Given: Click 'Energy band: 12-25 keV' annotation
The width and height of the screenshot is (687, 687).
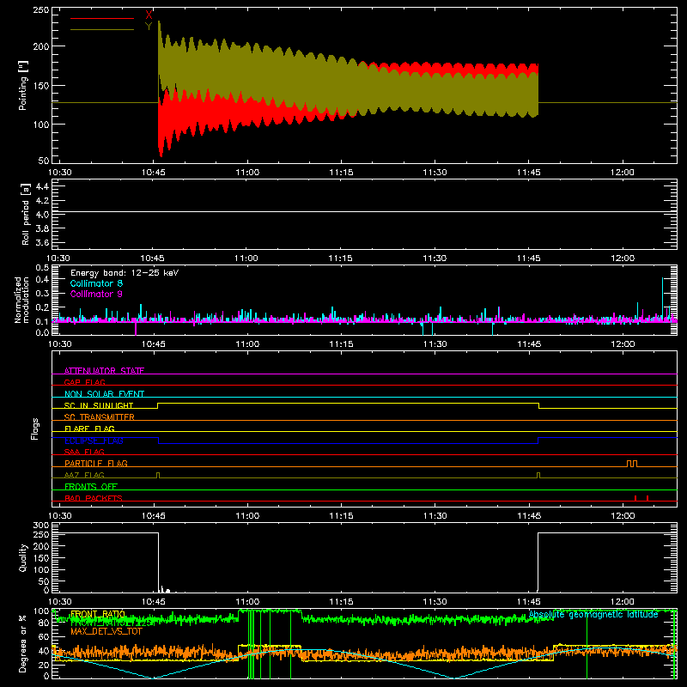Looking at the screenshot, I should click(125, 273).
